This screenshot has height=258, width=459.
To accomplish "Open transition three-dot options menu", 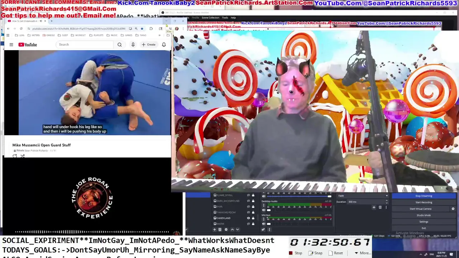I will [x=386, y=207].
